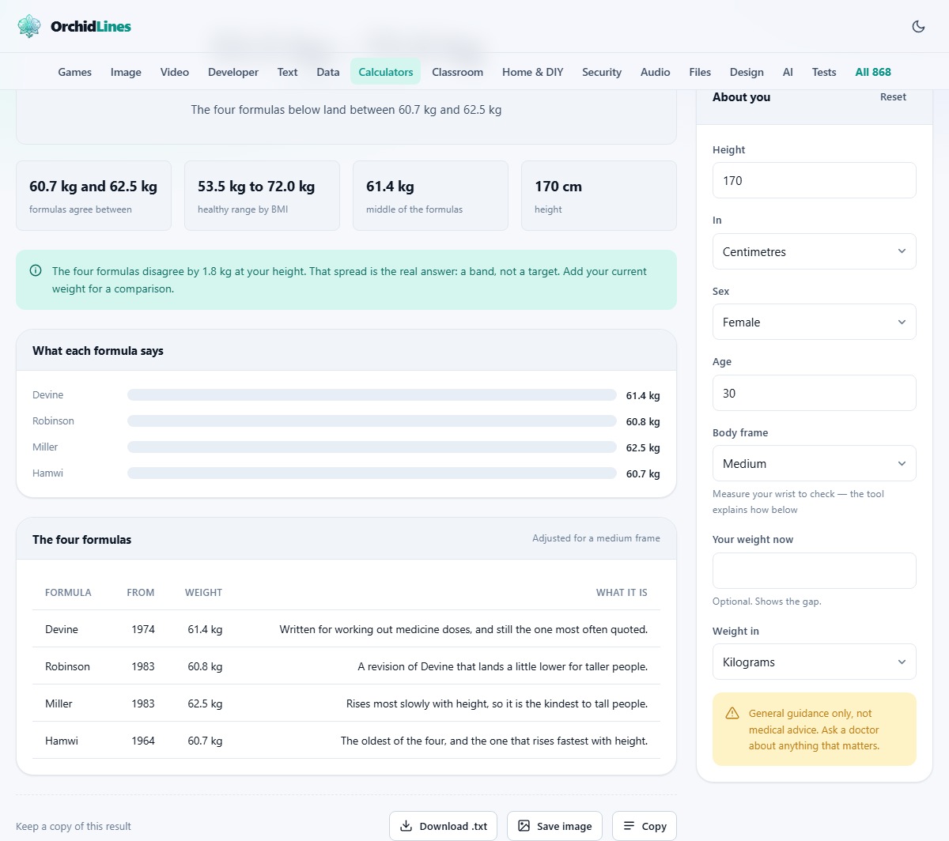Image resolution: width=949 pixels, height=841 pixels.
Task: Open the Audio category
Action: coord(656,72)
